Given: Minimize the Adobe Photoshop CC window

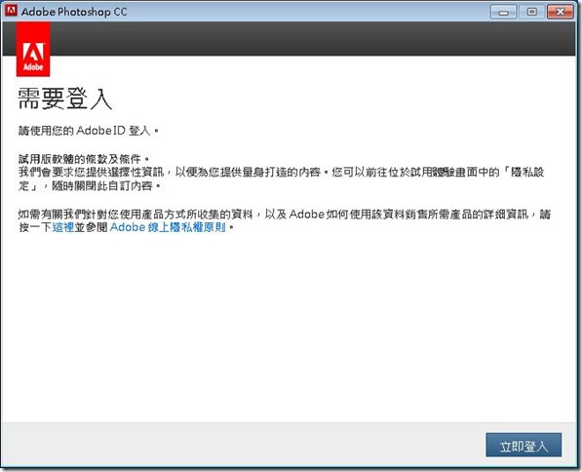Looking at the screenshot, I should click(x=503, y=13).
